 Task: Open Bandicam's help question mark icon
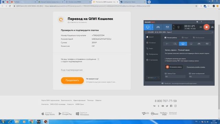[x=201, y=22]
